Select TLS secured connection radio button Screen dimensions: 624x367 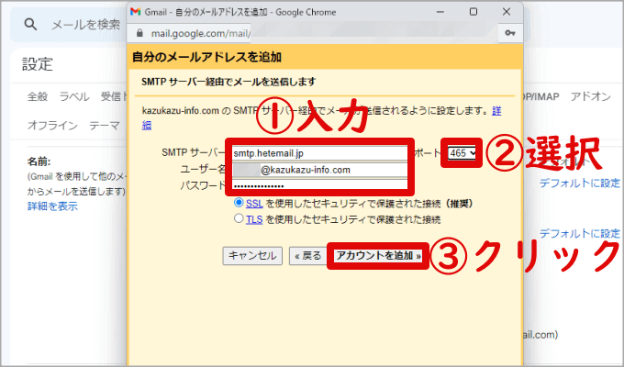[x=239, y=218]
